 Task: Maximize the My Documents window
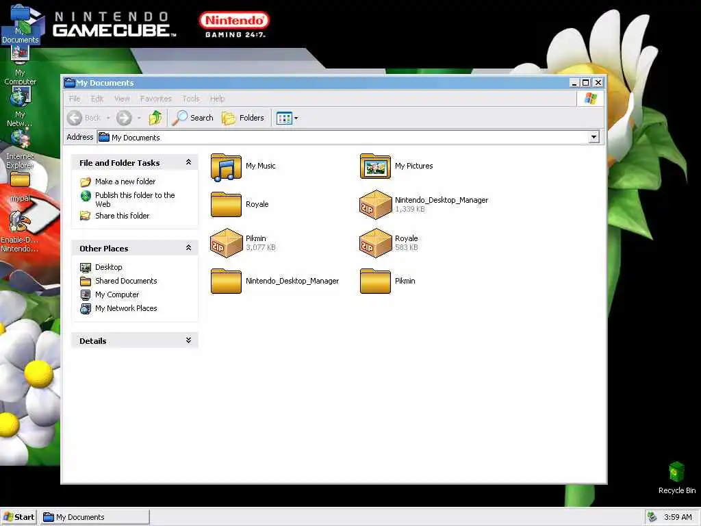click(x=586, y=83)
